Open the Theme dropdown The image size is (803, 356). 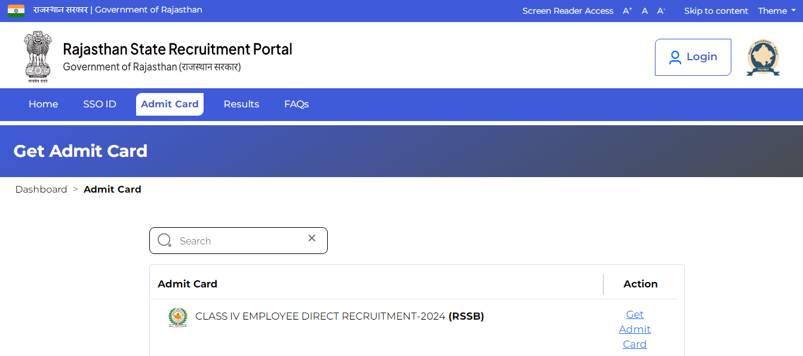tap(777, 11)
